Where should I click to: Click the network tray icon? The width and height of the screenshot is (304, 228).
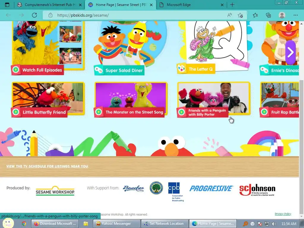coord(267,224)
